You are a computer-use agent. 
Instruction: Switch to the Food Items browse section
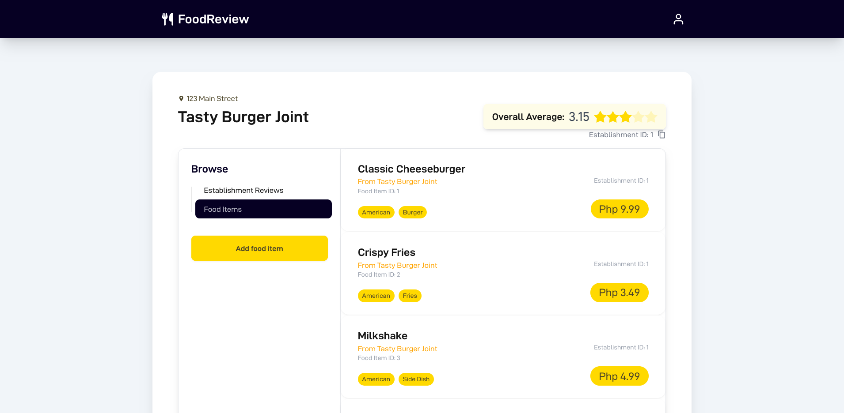(263, 209)
